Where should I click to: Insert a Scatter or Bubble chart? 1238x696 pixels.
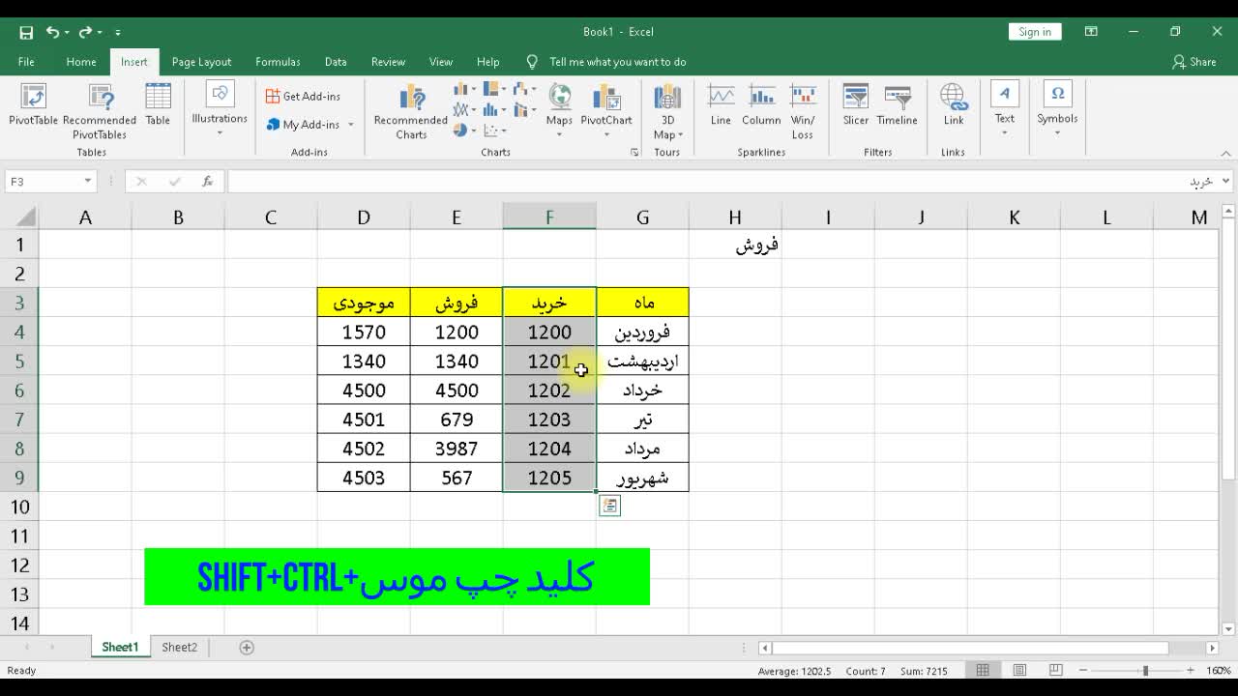495,130
